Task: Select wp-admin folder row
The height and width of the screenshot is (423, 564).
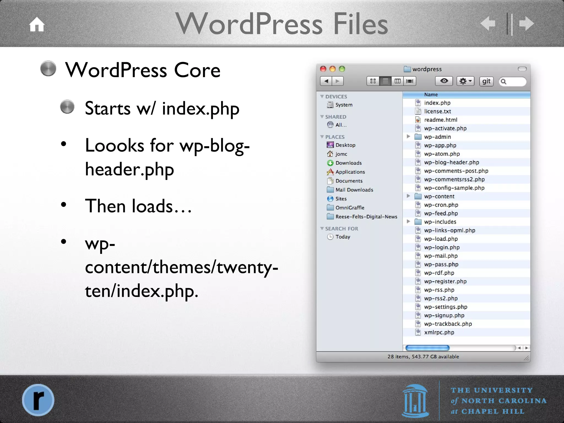Action: [466, 137]
